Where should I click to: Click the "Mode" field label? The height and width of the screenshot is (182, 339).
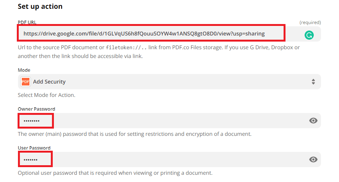(24, 70)
